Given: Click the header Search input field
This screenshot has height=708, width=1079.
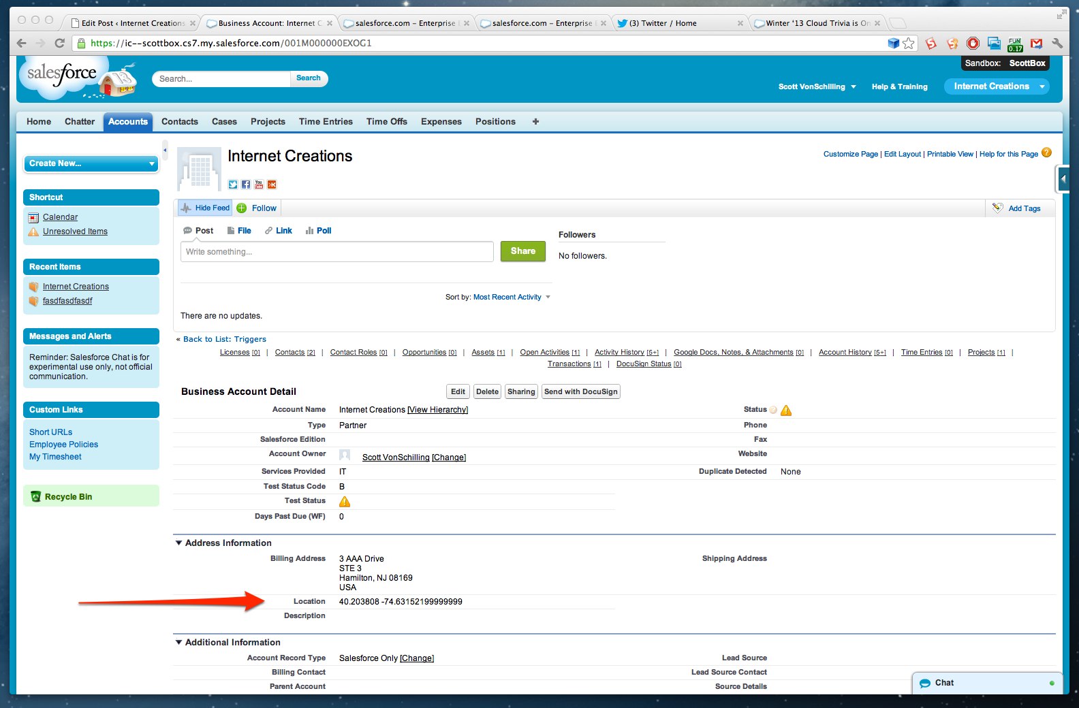Looking at the screenshot, I should [222, 79].
